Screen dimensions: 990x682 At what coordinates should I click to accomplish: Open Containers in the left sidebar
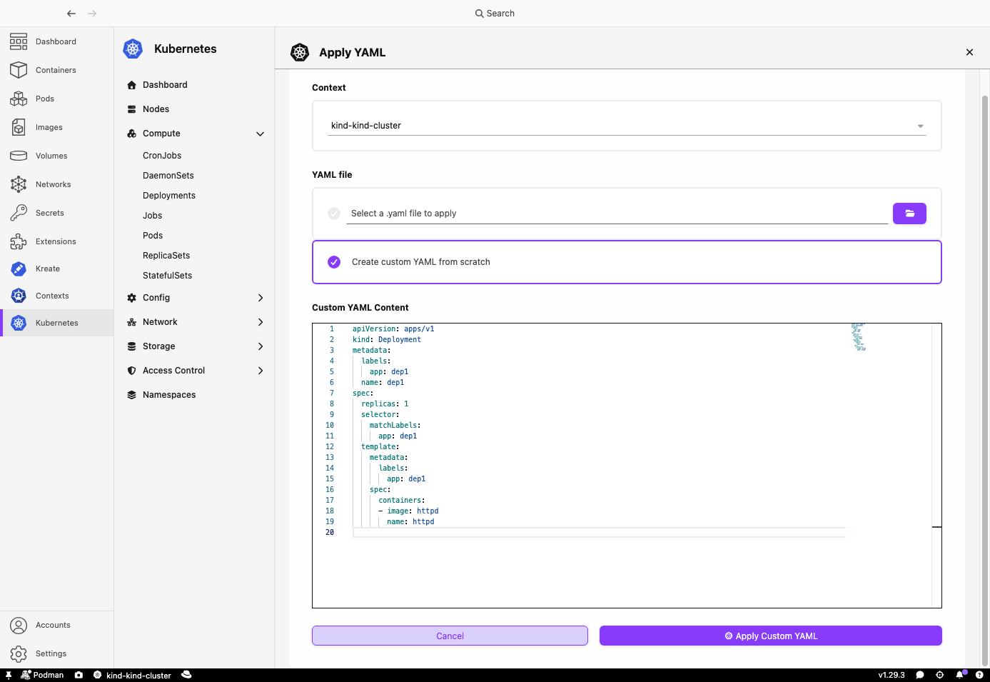pos(56,70)
